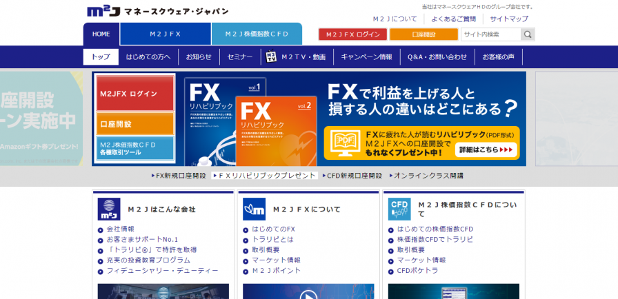Click FX リハビリブック vol.2 orange cover
The height and width of the screenshot is (299, 618).
(277, 132)
